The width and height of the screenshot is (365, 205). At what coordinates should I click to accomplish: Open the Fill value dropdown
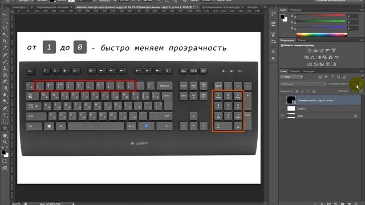point(362,91)
